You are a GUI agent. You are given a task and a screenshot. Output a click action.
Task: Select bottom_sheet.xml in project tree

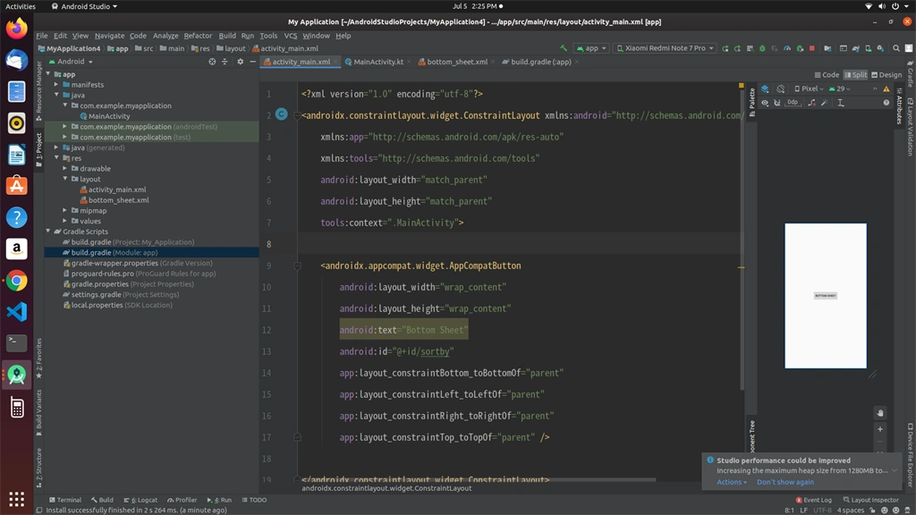click(x=119, y=200)
